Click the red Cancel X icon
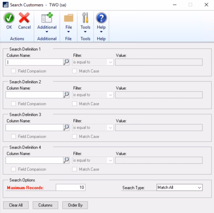Screen dimensions: 214x213 24,18
